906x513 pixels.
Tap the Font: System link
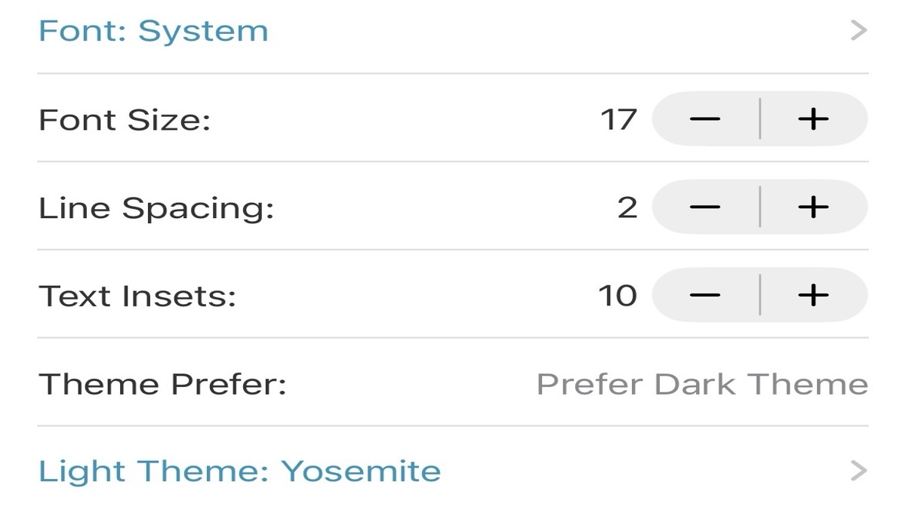click(x=153, y=31)
